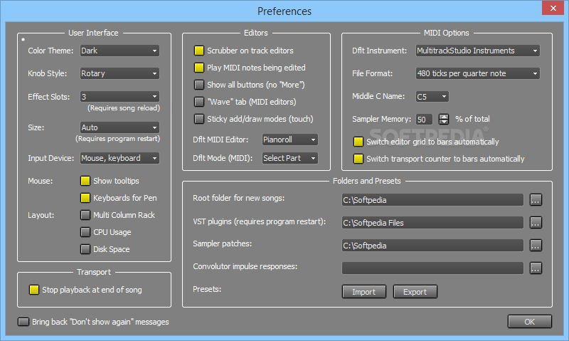Open the Dflt Mode (MIDI) dropdown
The image size is (569, 341).
coord(289,158)
